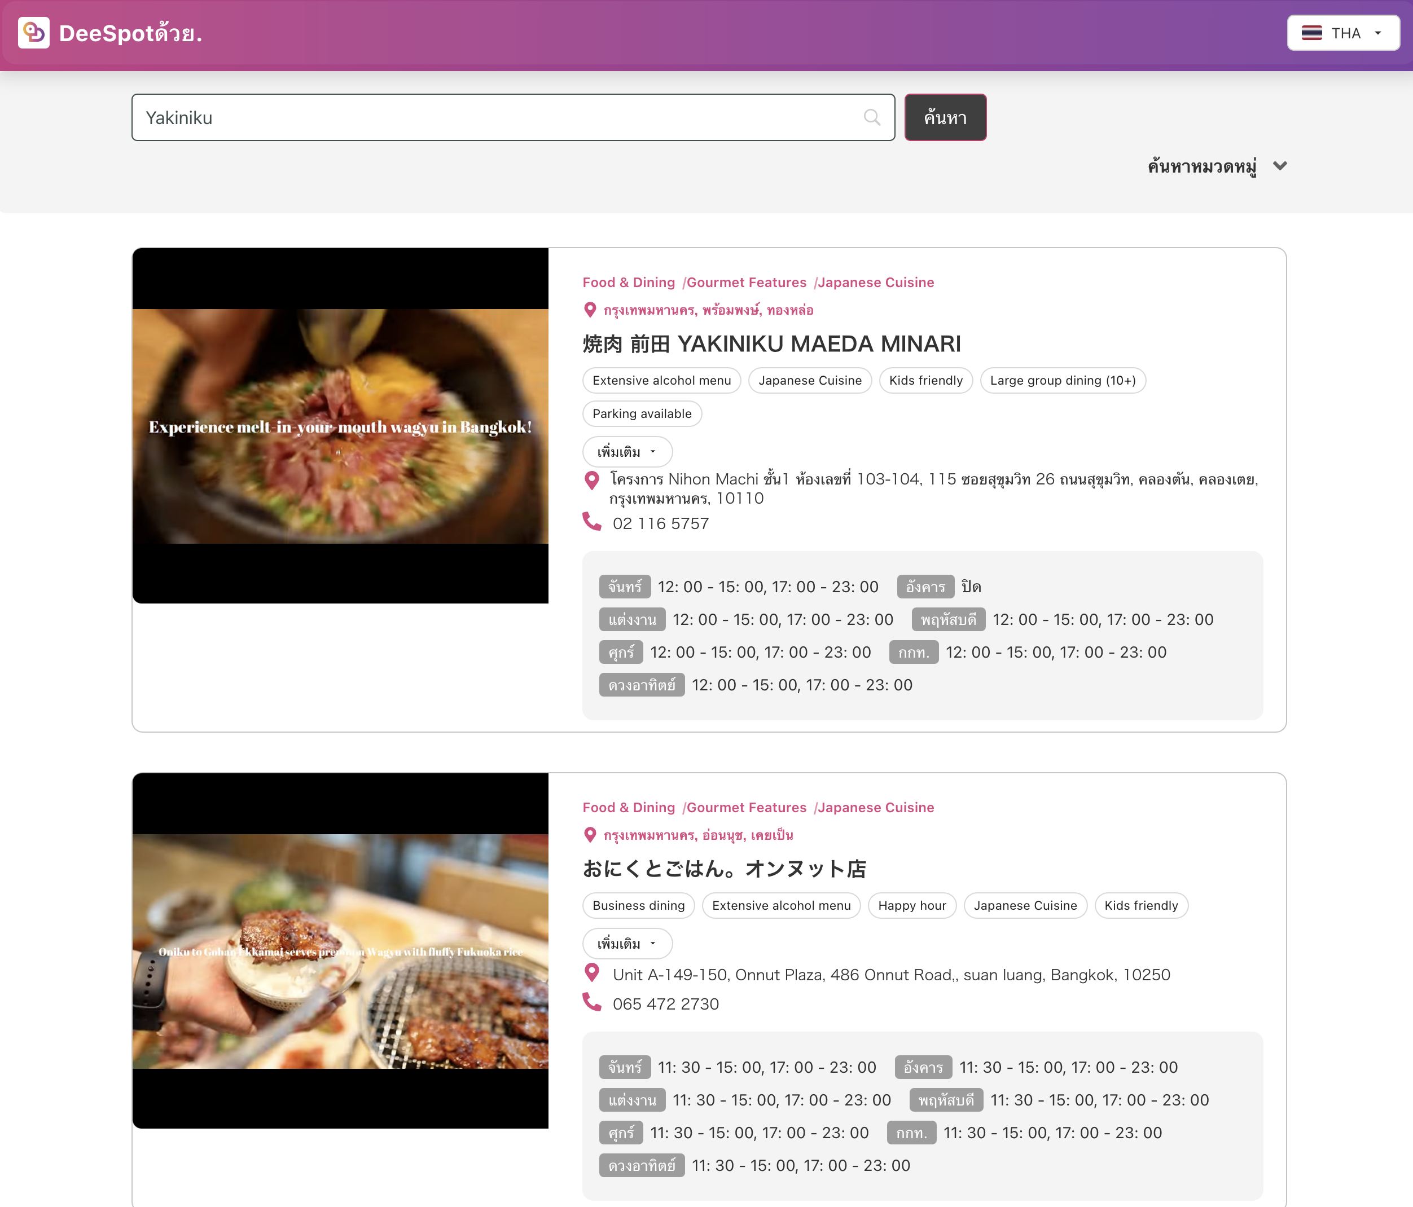This screenshot has height=1207, width=1413.
Task: Open the Gourmet Features link in first listing
Action: (746, 282)
